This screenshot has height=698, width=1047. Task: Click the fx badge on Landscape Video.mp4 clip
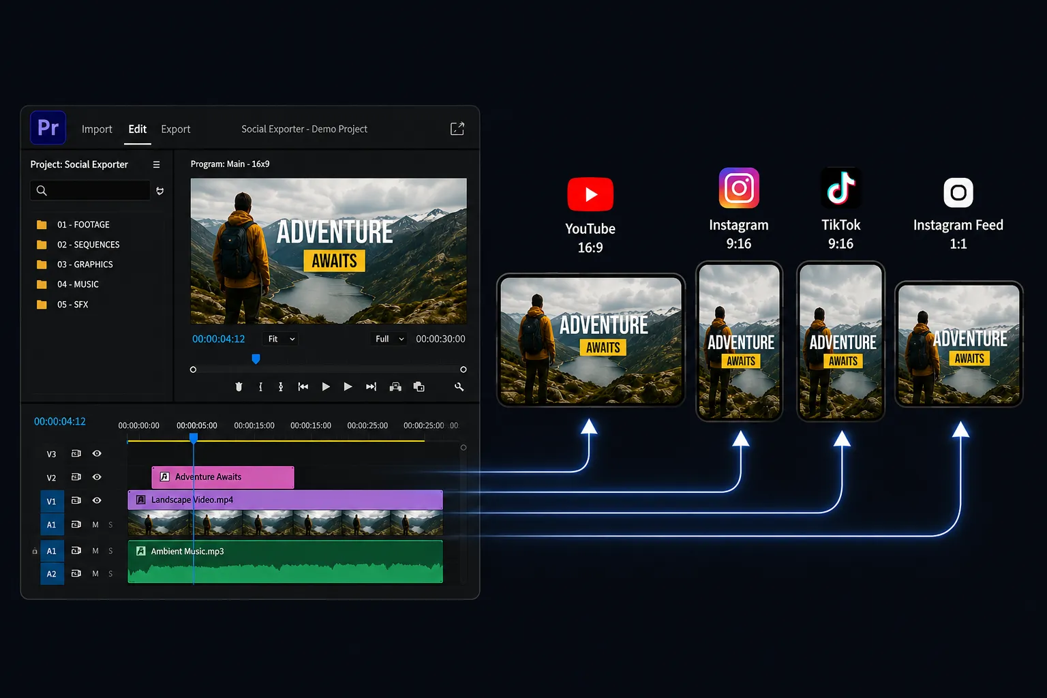click(141, 500)
